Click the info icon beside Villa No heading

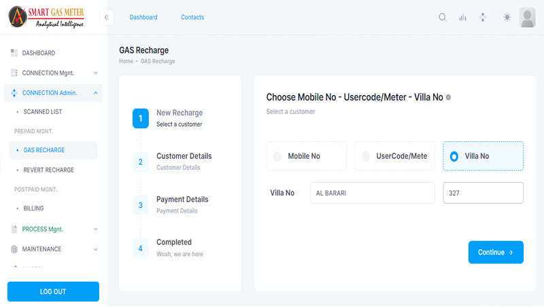(448, 97)
